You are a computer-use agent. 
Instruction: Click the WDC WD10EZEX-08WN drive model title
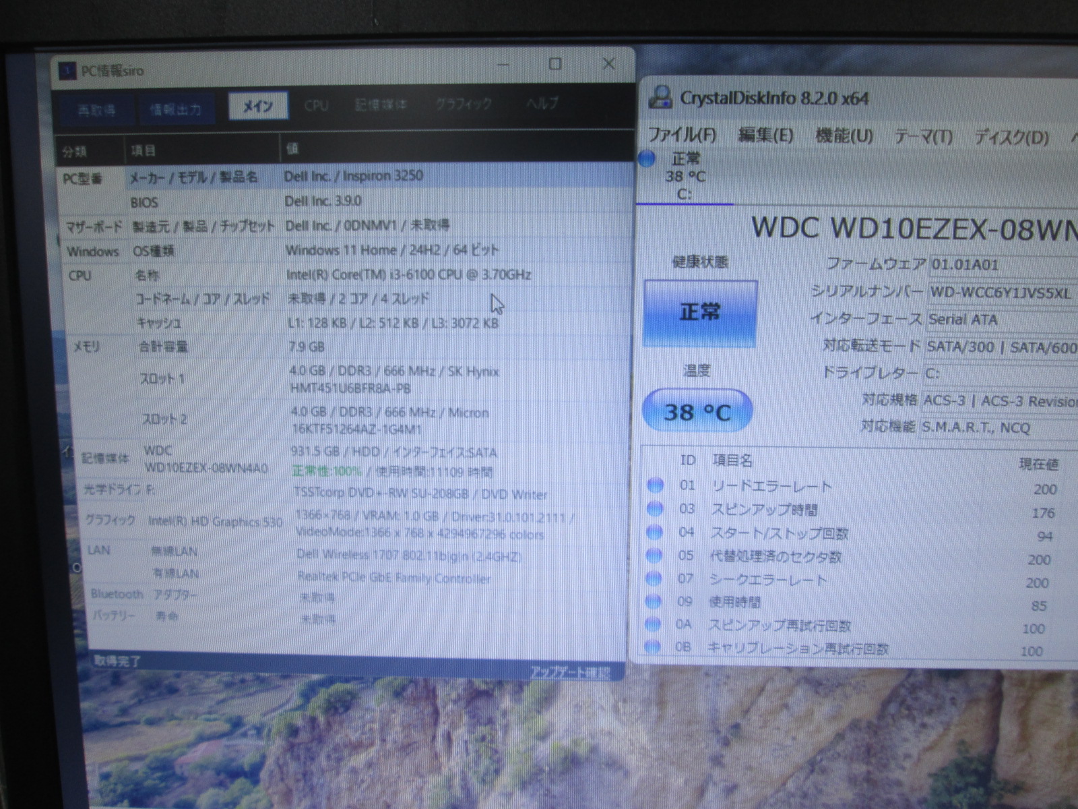(914, 229)
